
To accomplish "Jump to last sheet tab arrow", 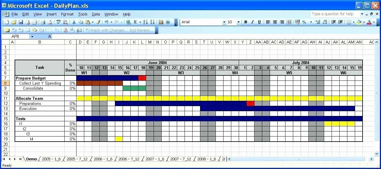I will click(20, 159).
